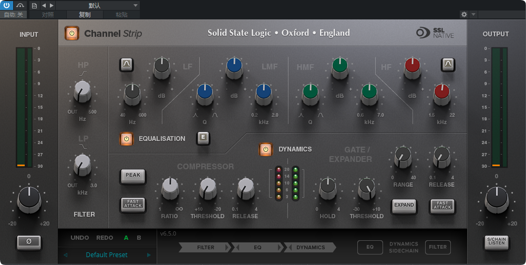The height and width of the screenshot is (265, 526).
Task: Click the 复制 copy button
Action: click(85, 15)
